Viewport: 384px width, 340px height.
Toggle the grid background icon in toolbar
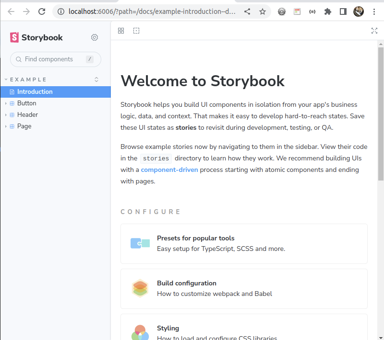point(121,31)
